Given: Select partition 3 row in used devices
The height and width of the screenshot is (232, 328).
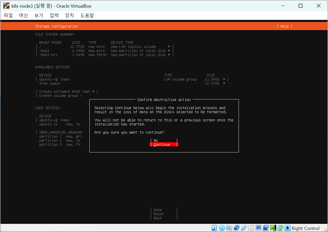Looking at the screenshot, I should click(x=60, y=145).
